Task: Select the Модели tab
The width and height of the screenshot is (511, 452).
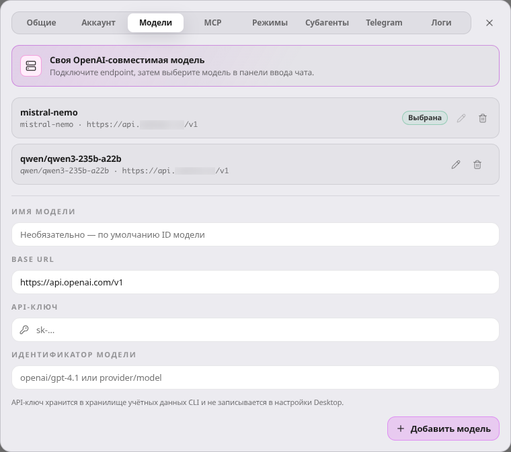Action: (x=155, y=23)
